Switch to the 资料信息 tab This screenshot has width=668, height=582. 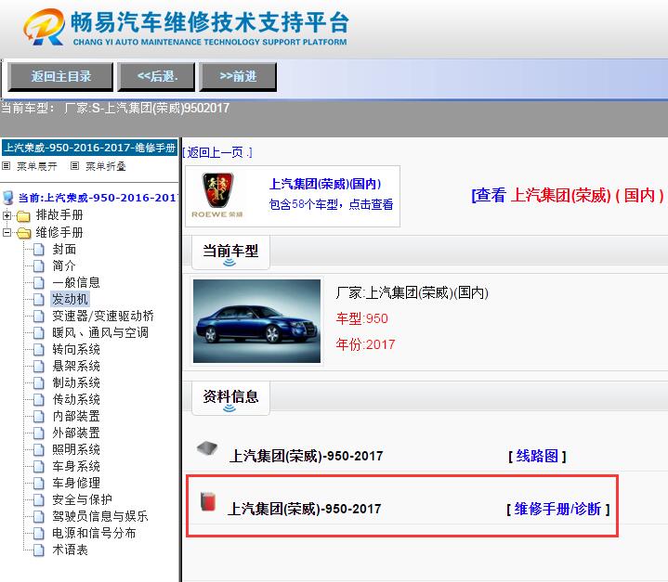[230, 397]
